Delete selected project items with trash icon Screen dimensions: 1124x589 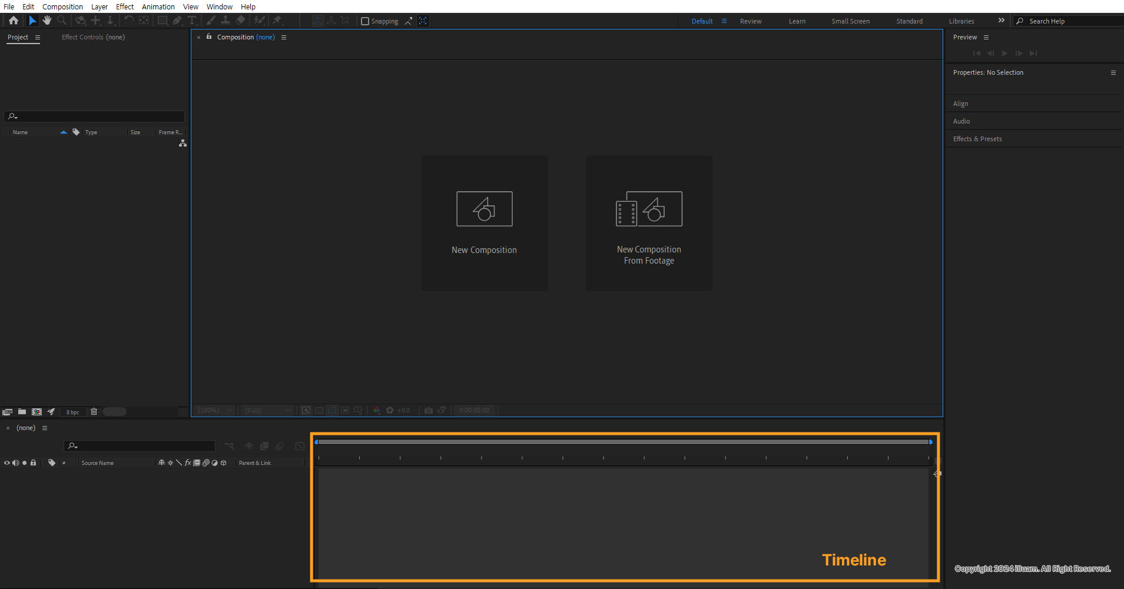click(x=94, y=412)
